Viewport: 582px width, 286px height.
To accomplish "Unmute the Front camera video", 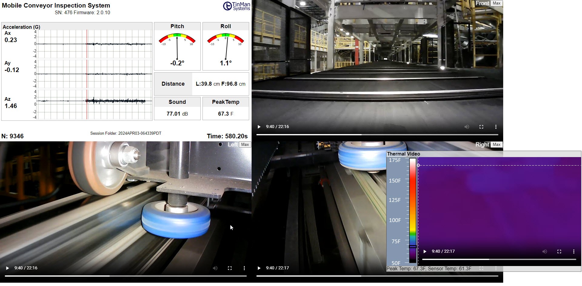I will click(467, 127).
